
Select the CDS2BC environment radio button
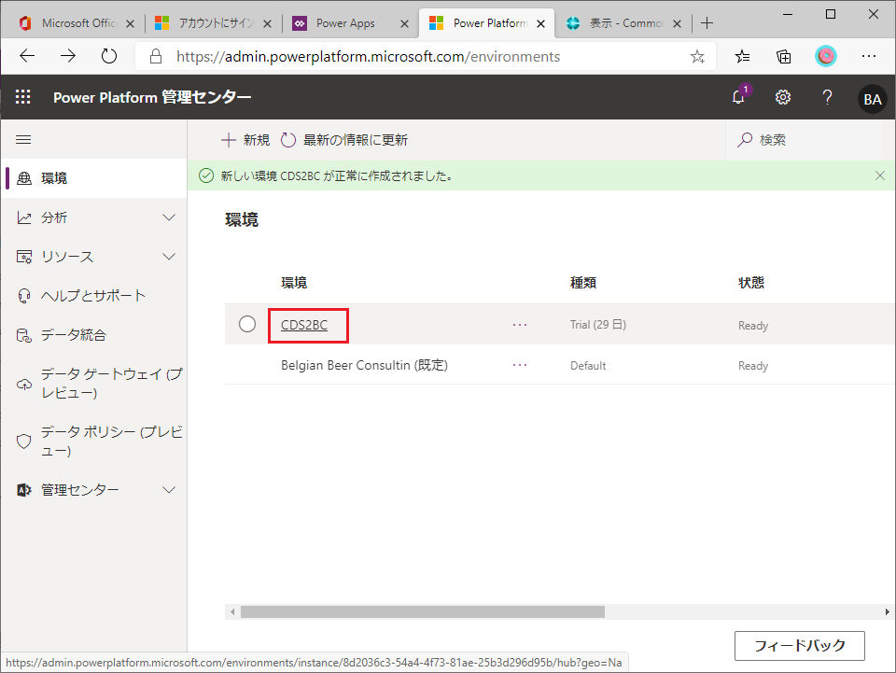click(x=247, y=324)
